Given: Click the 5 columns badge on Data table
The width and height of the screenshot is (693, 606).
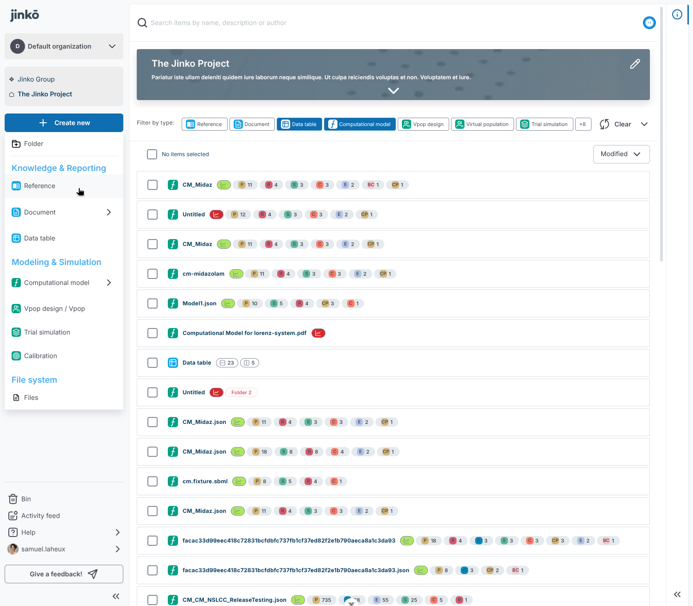Looking at the screenshot, I should point(249,363).
